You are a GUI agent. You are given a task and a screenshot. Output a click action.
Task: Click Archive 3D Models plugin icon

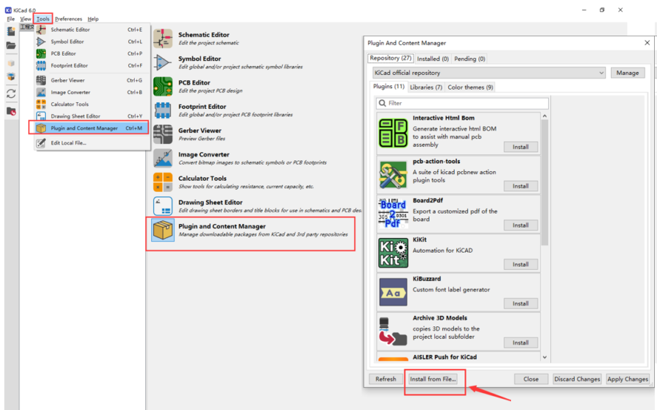[x=393, y=331]
